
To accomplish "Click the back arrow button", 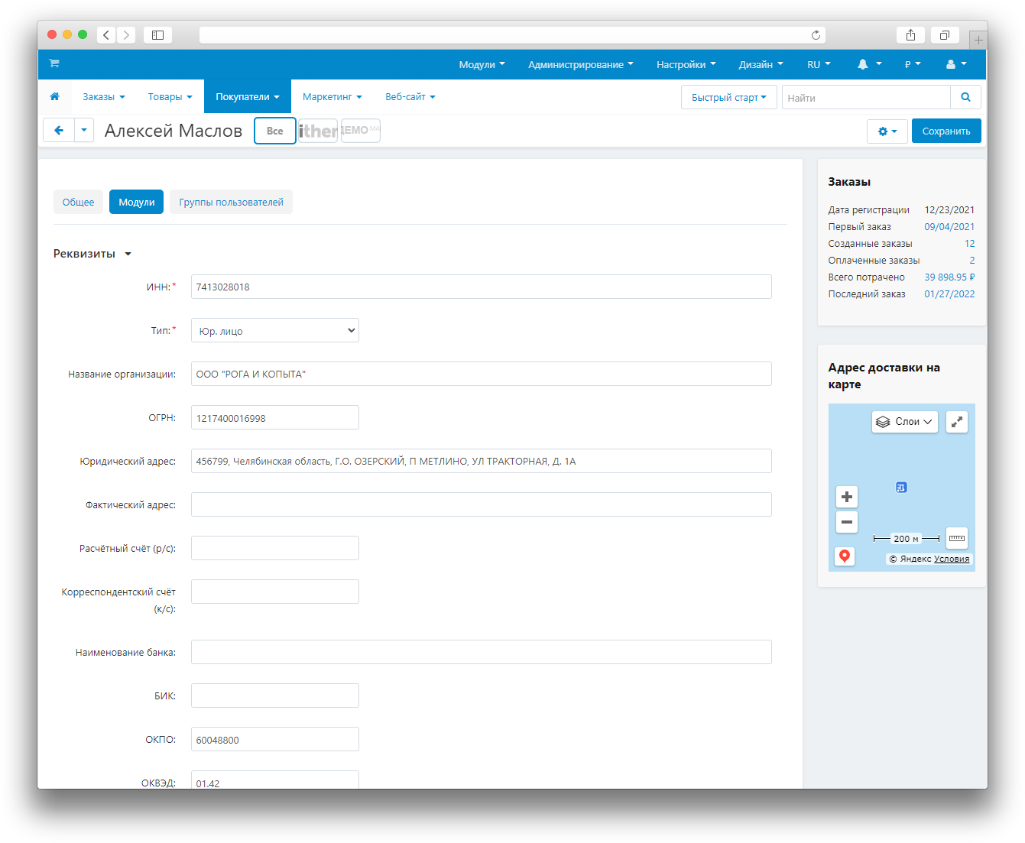I will coord(59,131).
